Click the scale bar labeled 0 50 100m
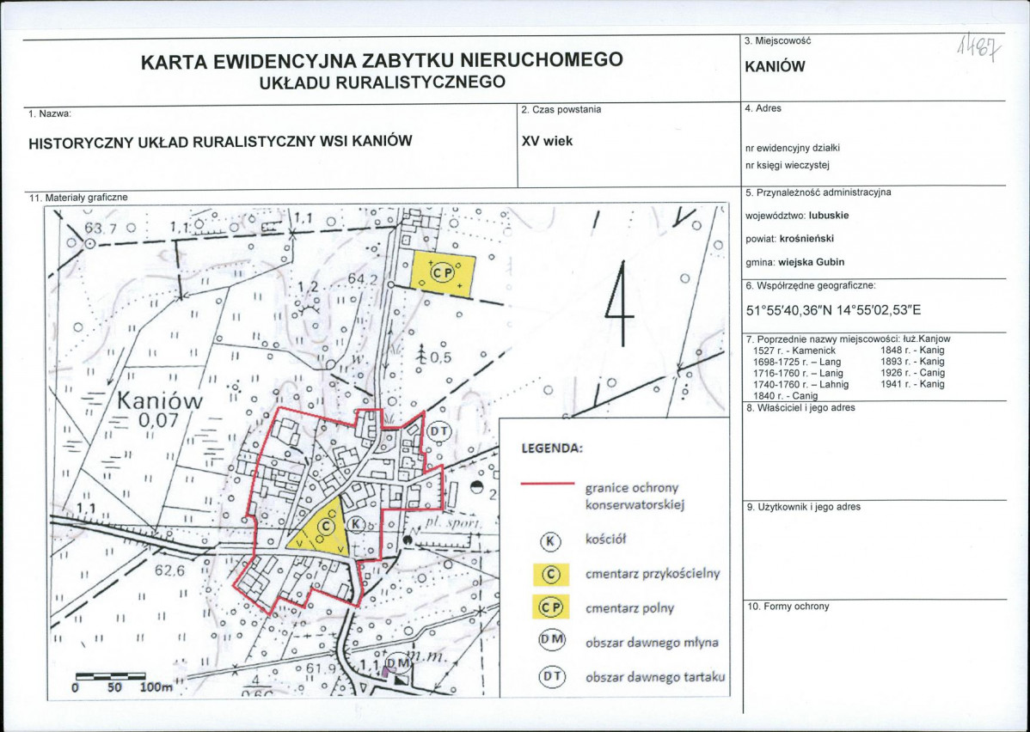The width and height of the screenshot is (1030, 732). pyautogui.click(x=123, y=681)
